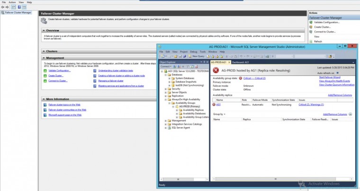The height and width of the screenshot is (191, 360).
Task: Click the Start Failover Wizard link
Action: click(x=330, y=77)
